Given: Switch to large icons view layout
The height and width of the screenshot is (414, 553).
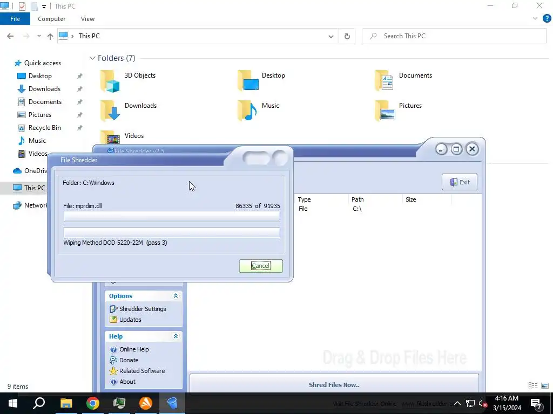Looking at the screenshot, I should [545, 386].
